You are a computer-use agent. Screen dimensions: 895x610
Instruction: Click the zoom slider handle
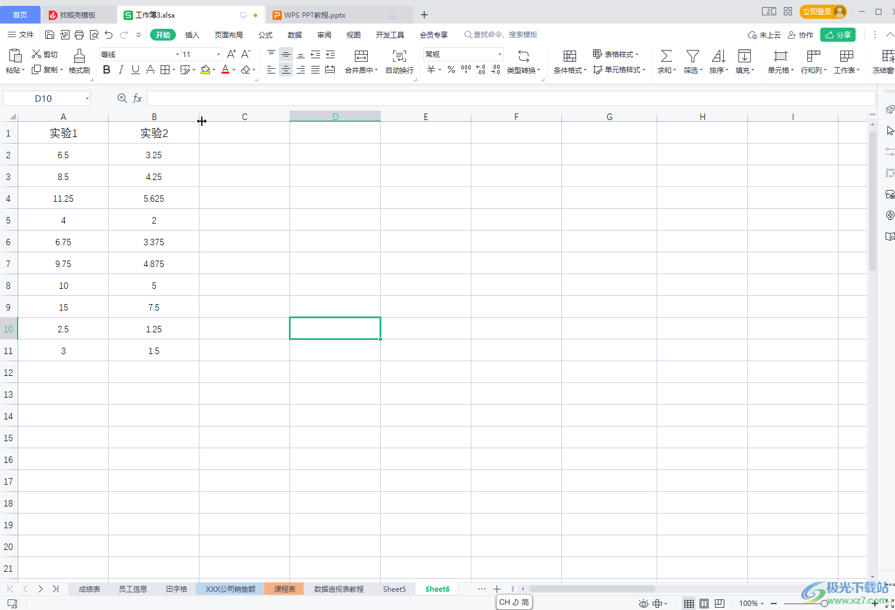click(x=824, y=603)
